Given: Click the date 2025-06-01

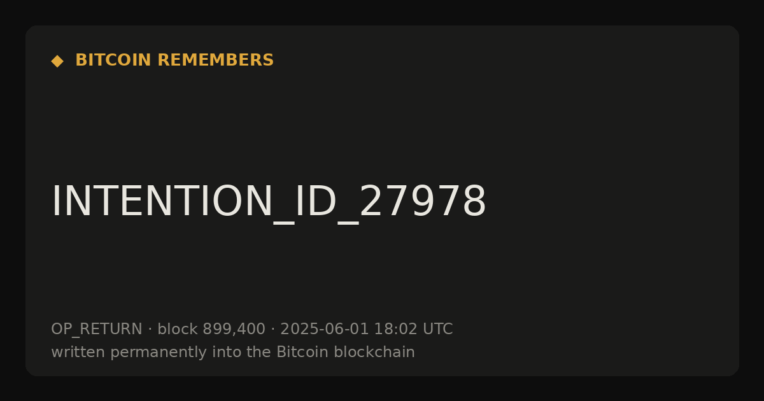Looking at the screenshot, I should tap(325, 329).
